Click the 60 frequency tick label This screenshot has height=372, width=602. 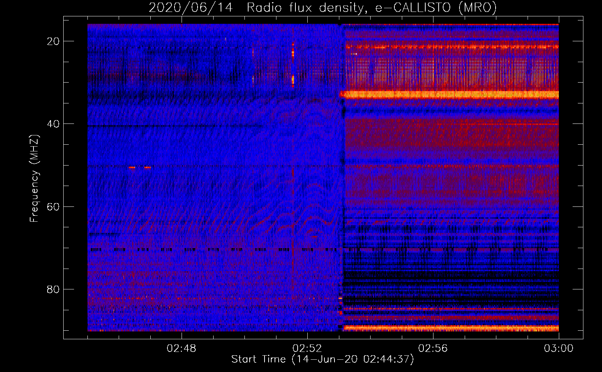[x=53, y=206]
